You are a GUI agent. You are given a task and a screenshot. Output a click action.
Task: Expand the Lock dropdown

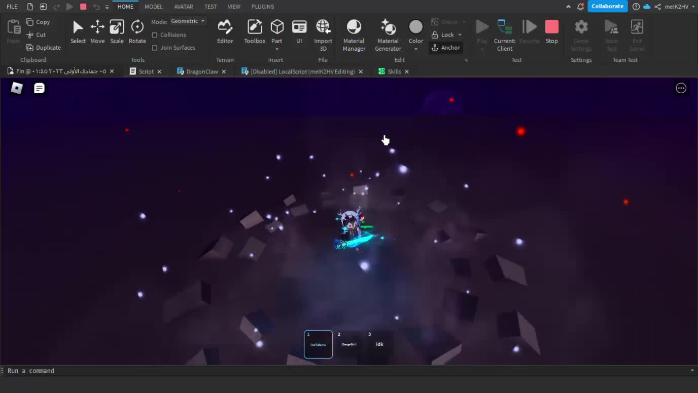460,35
